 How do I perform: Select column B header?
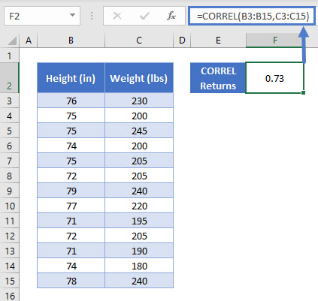click(x=71, y=41)
